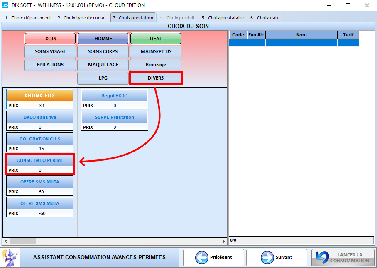Viewport: 377px width, 268px height.
Task: Open the 5 - Choix prestataire tab
Action: click(x=223, y=18)
